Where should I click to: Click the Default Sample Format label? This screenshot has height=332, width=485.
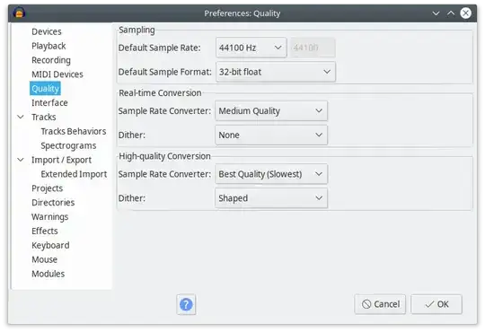165,72
